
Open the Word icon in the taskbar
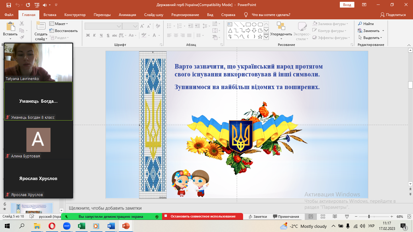pyautogui.click(x=111, y=226)
